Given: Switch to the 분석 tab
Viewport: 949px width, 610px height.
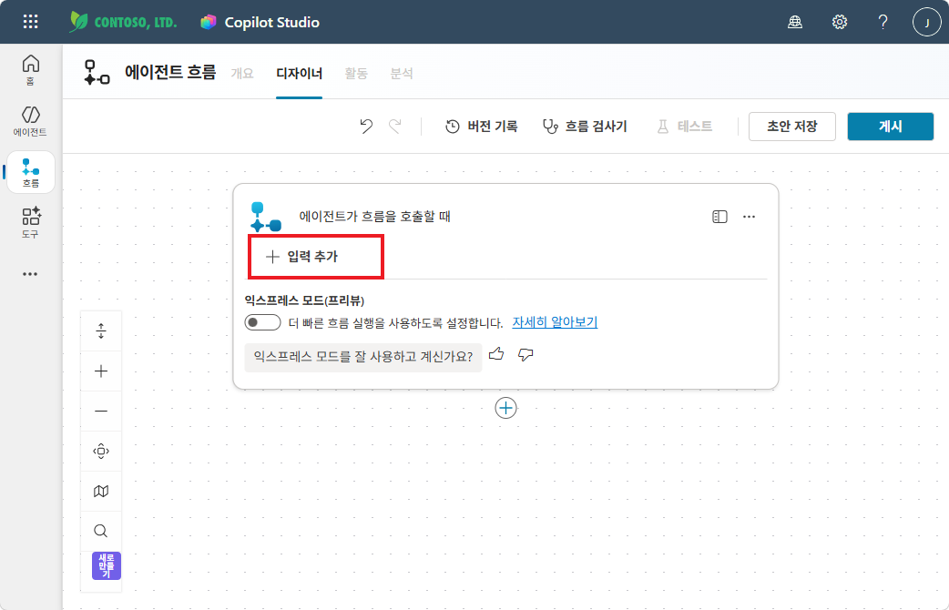Looking at the screenshot, I should point(402,73).
